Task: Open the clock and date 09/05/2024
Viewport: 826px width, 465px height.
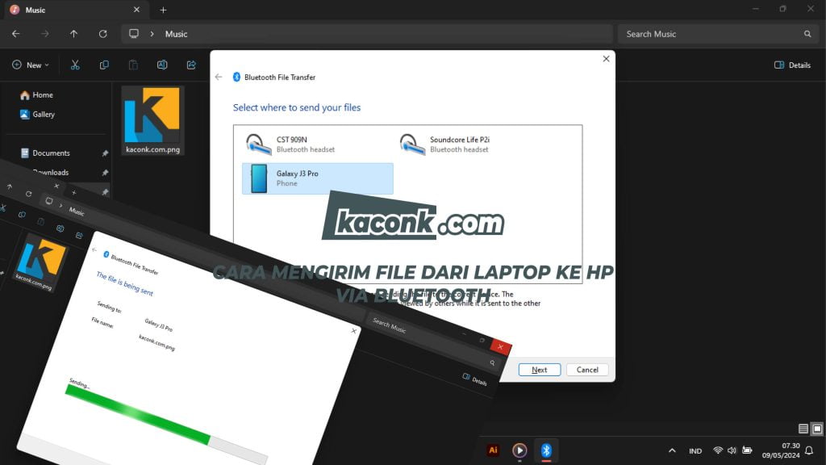Action: [x=781, y=450]
